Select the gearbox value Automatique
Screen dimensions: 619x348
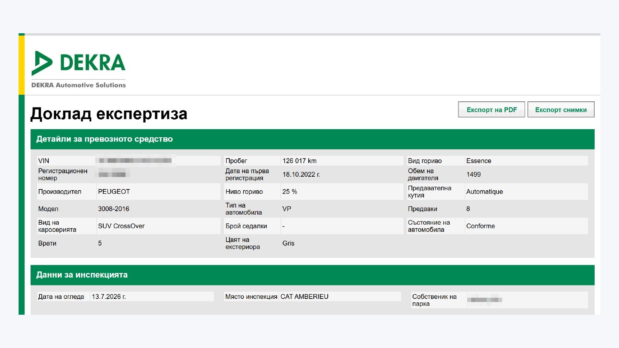(x=484, y=191)
